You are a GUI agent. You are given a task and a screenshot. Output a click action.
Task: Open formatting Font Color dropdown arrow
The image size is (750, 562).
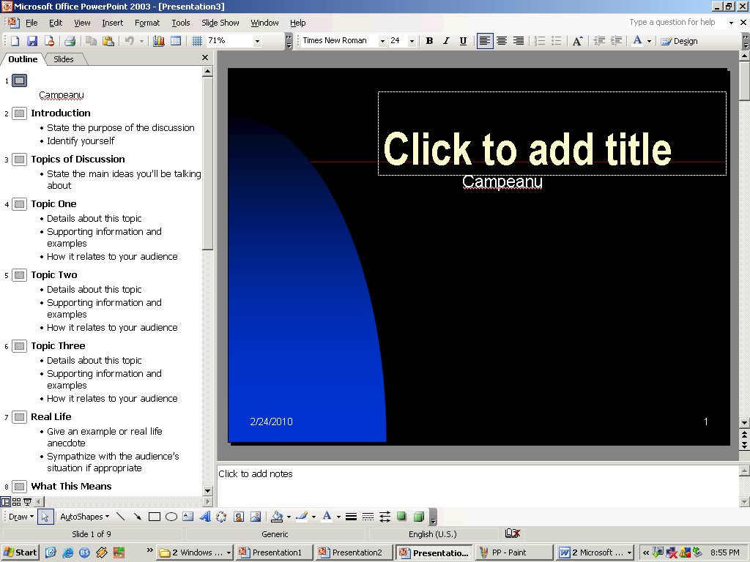(x=649, y=41)
